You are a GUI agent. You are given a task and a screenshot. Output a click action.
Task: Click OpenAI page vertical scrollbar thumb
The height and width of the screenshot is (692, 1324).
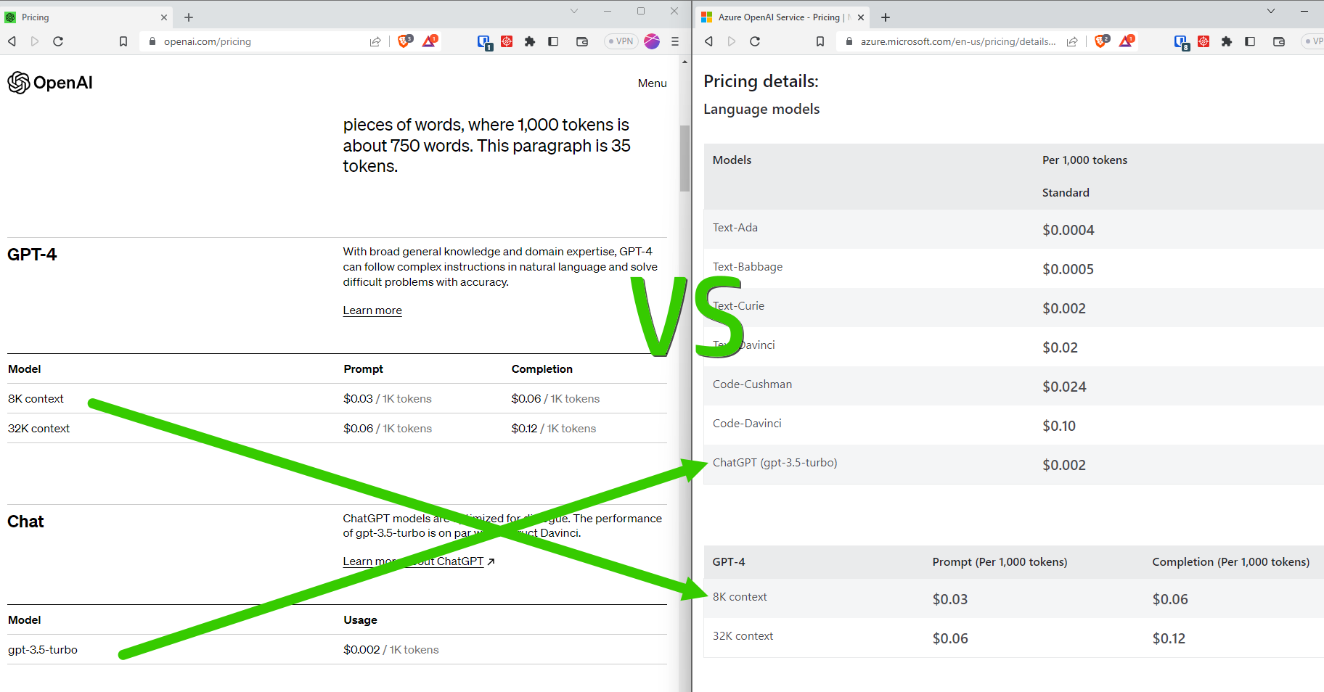[x=685, y=158]
